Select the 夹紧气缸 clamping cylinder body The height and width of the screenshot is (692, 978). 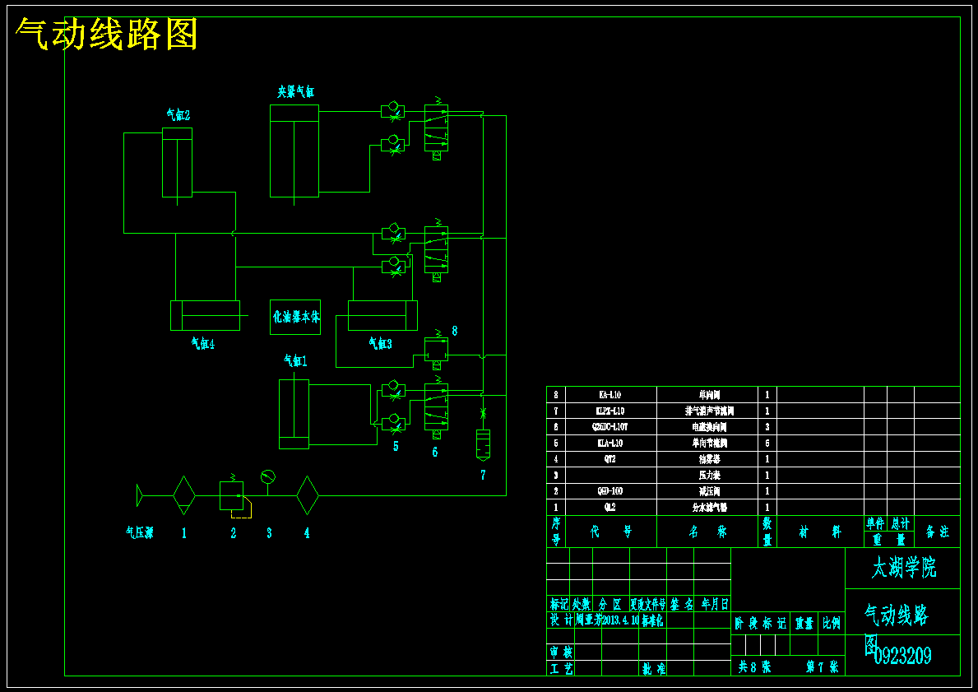pyautogui.click(x=294, y=151)
